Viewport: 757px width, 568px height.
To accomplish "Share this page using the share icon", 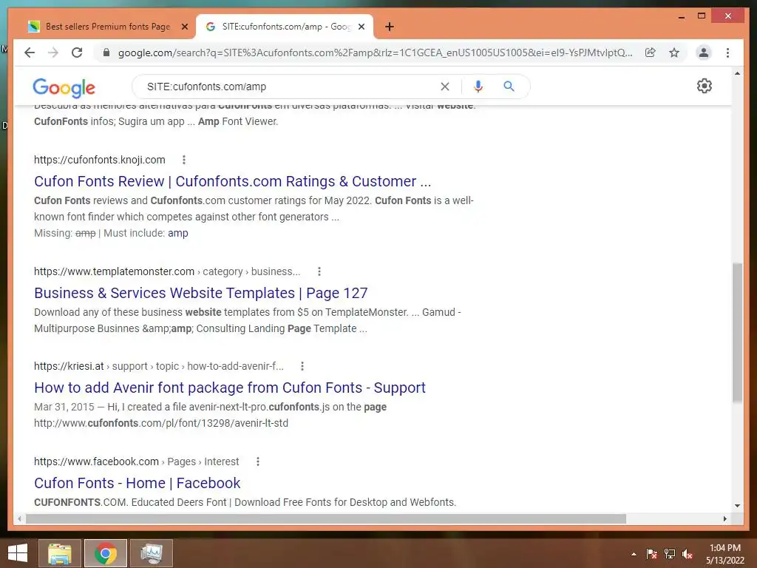I will (651, 53).
